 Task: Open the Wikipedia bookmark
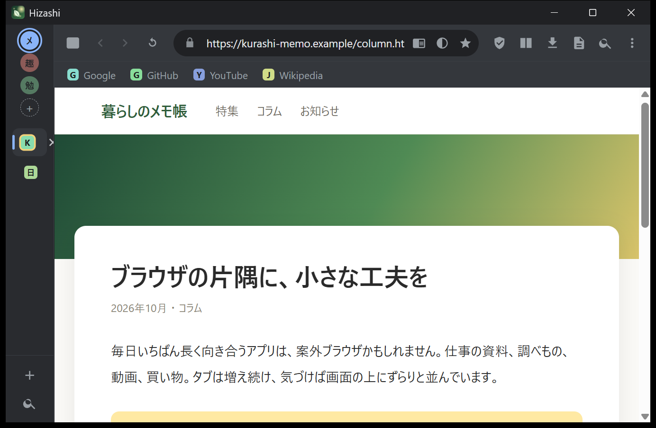(293, 75)
